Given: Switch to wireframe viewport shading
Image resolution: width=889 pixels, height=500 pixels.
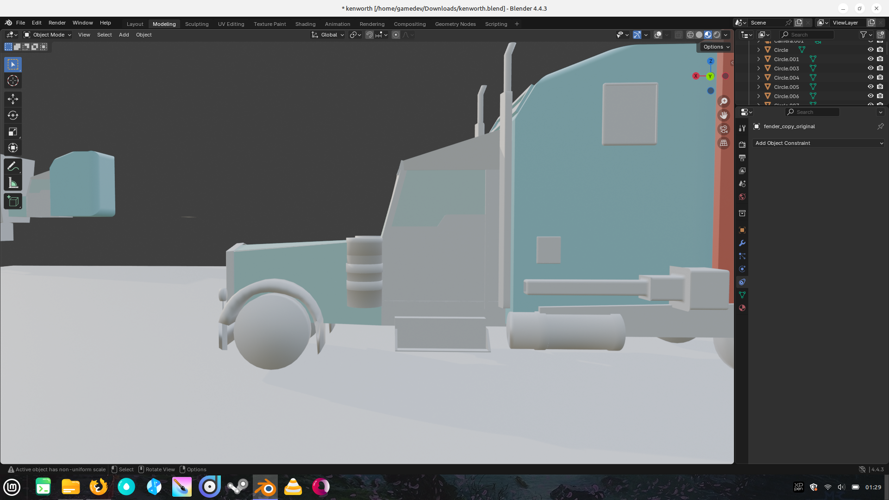Looking at the screenshot, I should tap(690, 35).
